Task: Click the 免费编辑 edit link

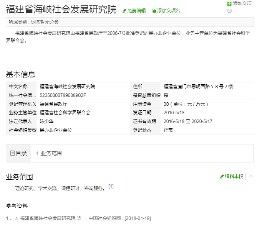Action: (x=136, y=11)
